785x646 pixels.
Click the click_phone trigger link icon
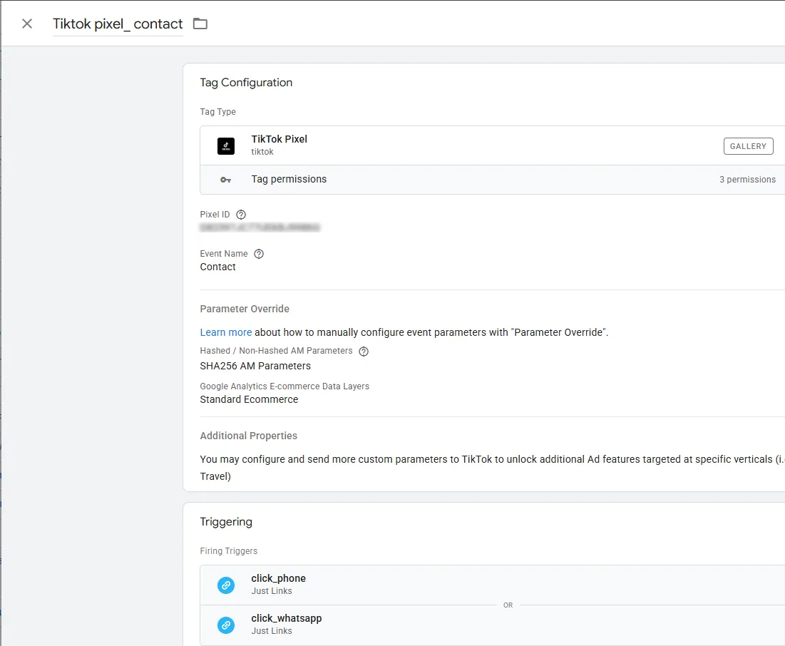[x=226, y=585]
